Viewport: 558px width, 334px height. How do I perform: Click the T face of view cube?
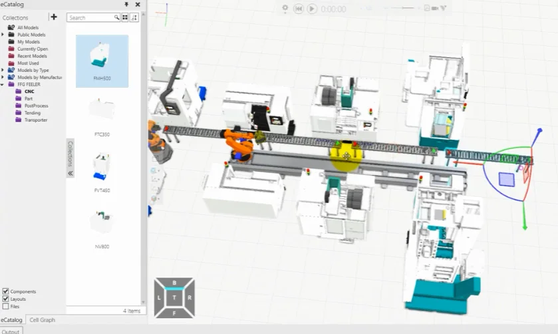click(x=174, y=297)
